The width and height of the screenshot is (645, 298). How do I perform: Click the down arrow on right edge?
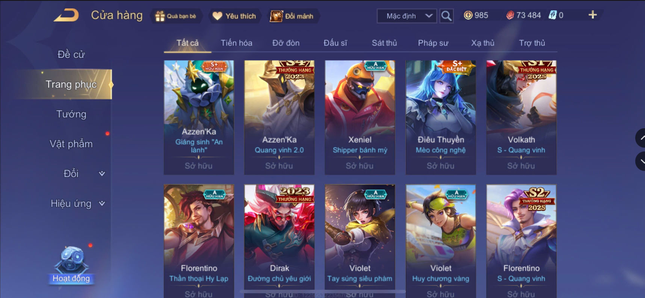click(x=640, y=162)
